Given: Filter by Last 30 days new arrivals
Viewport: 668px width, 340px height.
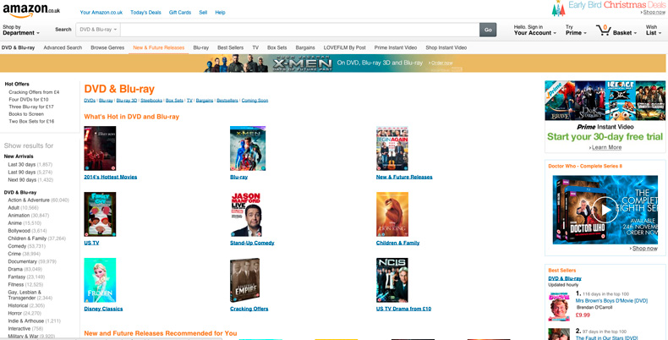Looking at the screenshot, I should (30, 164).
